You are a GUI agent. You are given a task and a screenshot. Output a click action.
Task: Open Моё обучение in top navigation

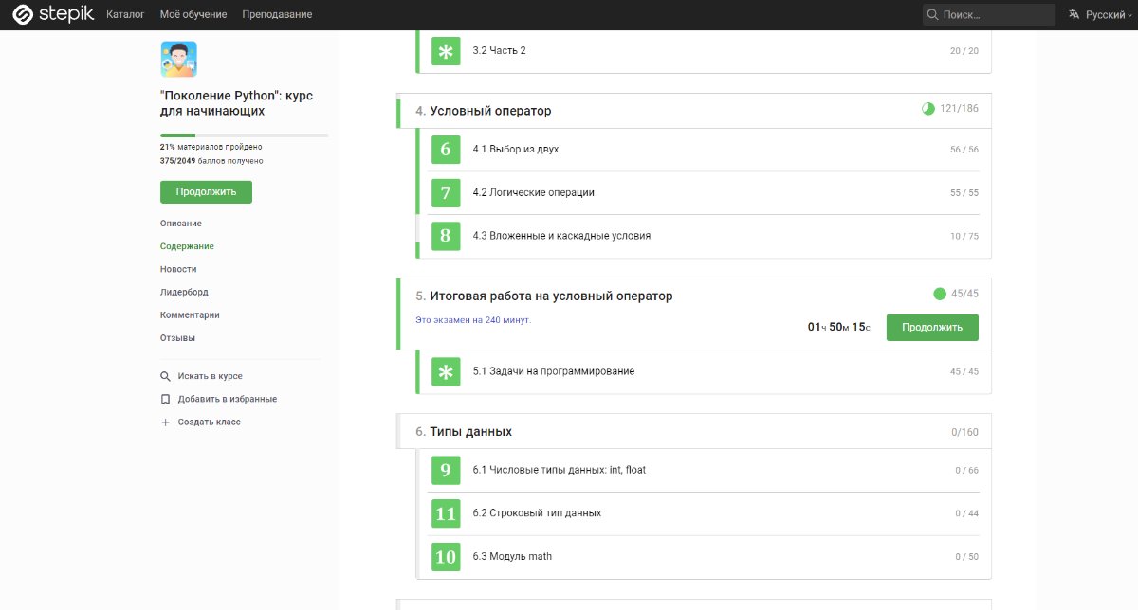point(193,15)
